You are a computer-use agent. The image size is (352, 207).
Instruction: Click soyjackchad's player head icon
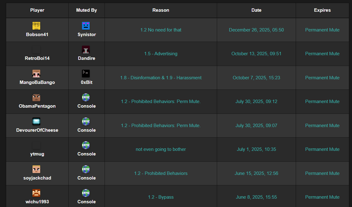click(x=36, y=169)
